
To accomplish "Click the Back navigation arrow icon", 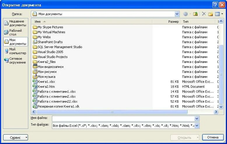I will pos(186,14).
